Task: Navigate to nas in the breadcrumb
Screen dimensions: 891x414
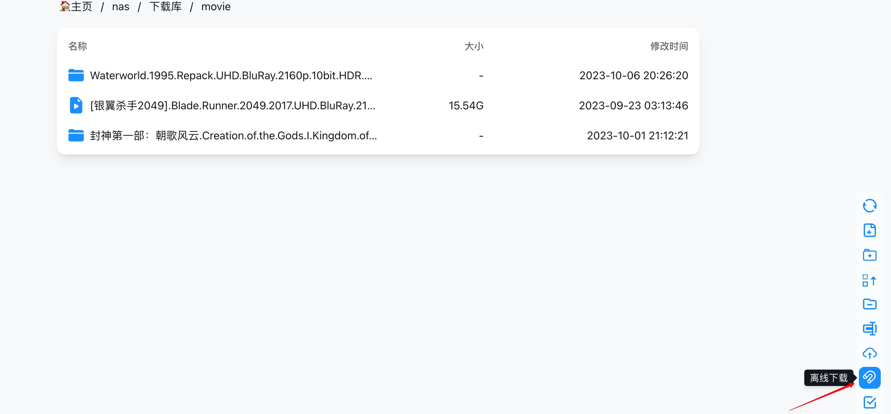Action: point(121,6)
